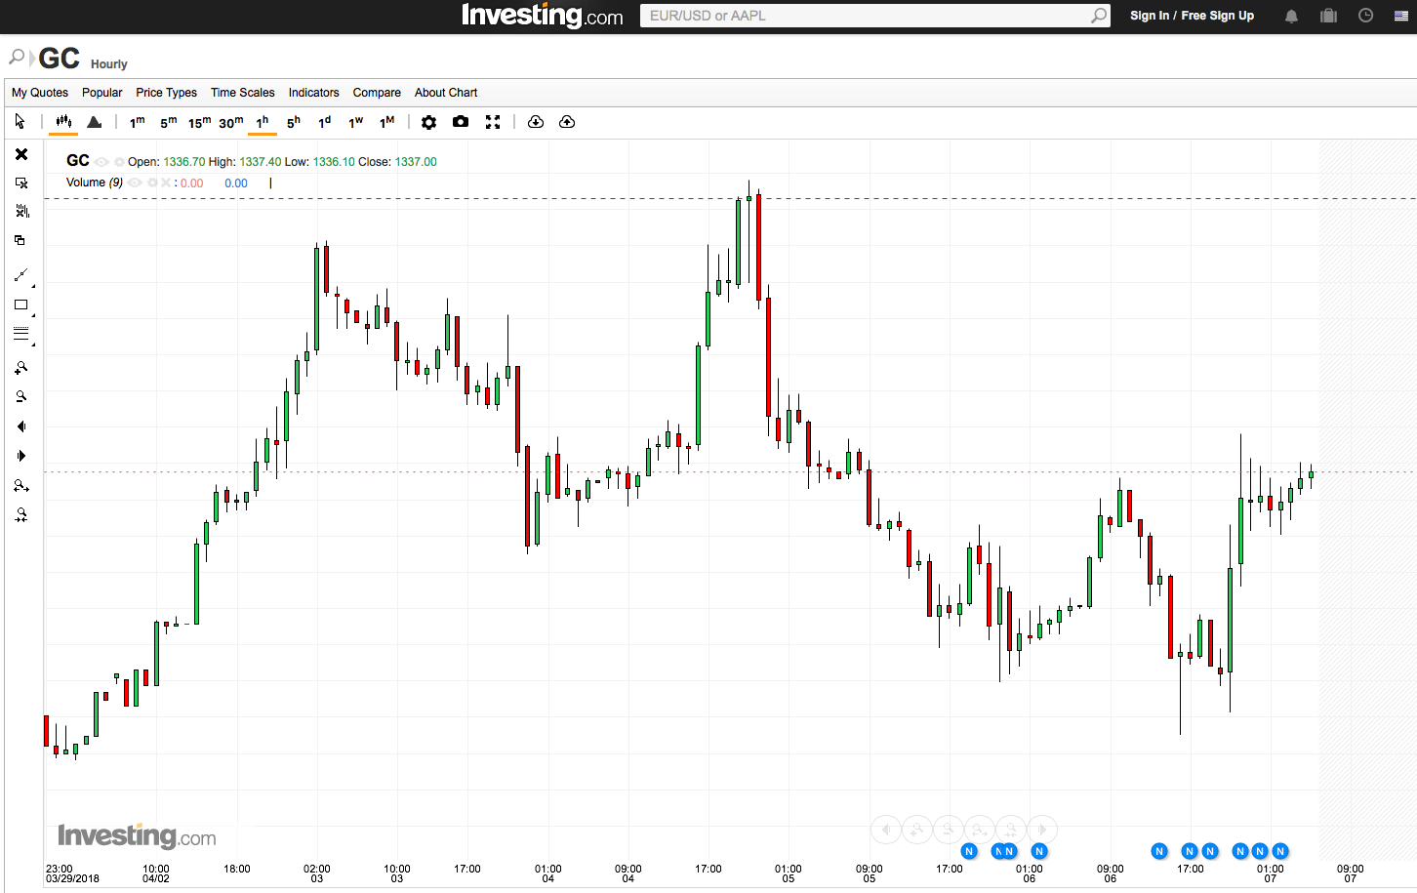Open the Time Scales menu
This screenshot has width=1417, height=893.
tap(243, 93)
